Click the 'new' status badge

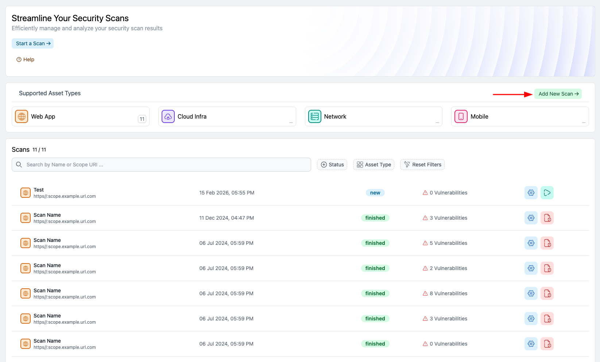pyautogui.click(x=375, y=193)
